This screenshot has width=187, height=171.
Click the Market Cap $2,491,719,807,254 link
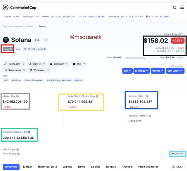(65, 17)
